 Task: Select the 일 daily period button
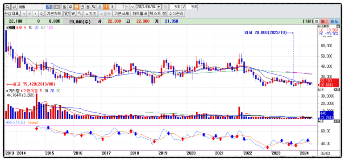pyautogui.click(x=64, y=7)
